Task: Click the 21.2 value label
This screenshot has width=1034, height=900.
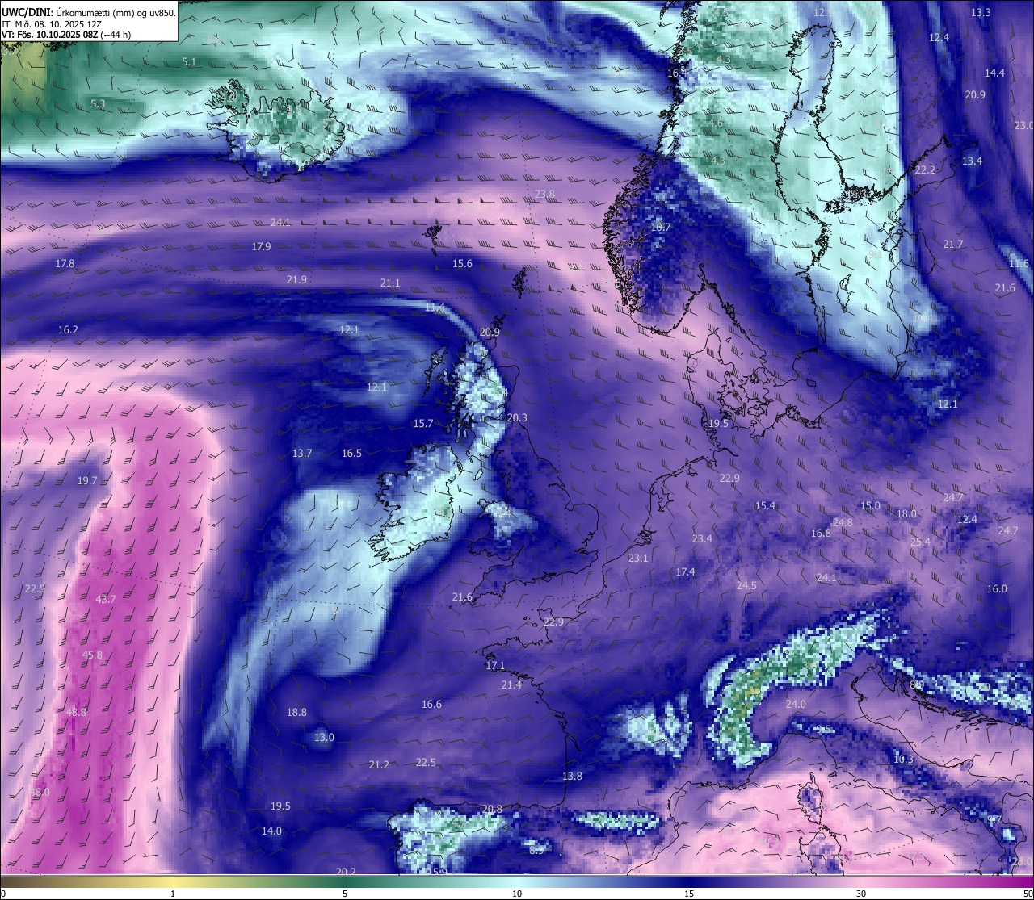Action: coord(379,764)
